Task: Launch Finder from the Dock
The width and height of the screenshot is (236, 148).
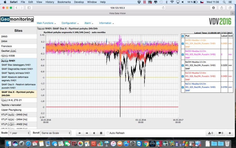Action: (x=9, y=144)
